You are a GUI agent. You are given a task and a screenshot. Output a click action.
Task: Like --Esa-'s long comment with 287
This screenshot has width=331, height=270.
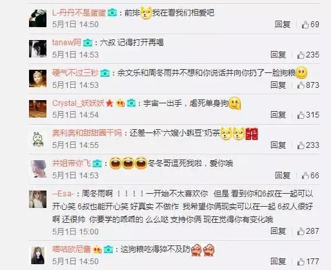(301, 231)
